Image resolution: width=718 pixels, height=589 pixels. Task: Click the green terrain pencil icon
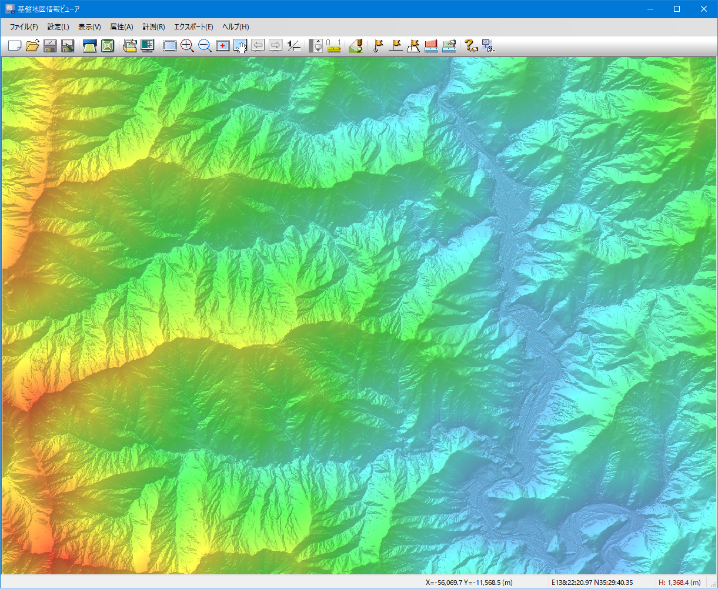(355, 45)
